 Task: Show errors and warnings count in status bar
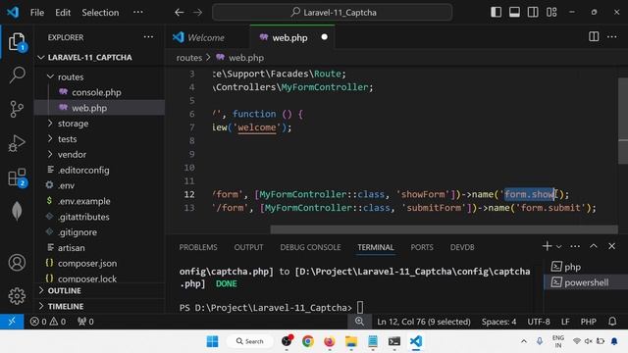click(x=48, y=322)
